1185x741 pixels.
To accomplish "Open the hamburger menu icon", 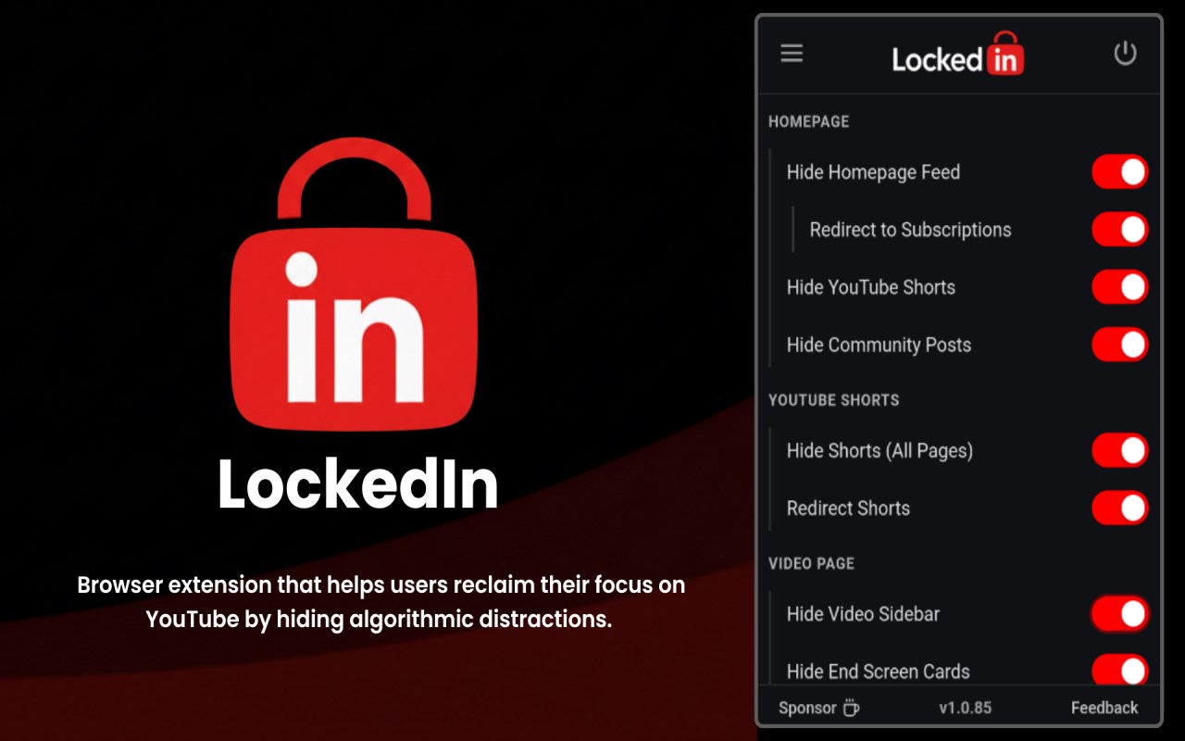I will (792, 53).
